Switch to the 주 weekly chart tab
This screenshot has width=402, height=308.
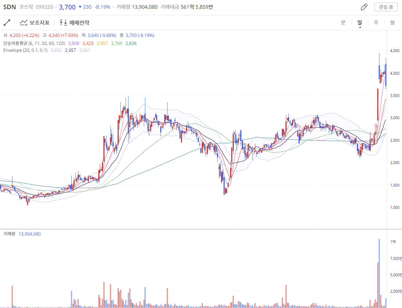[376, 23]
